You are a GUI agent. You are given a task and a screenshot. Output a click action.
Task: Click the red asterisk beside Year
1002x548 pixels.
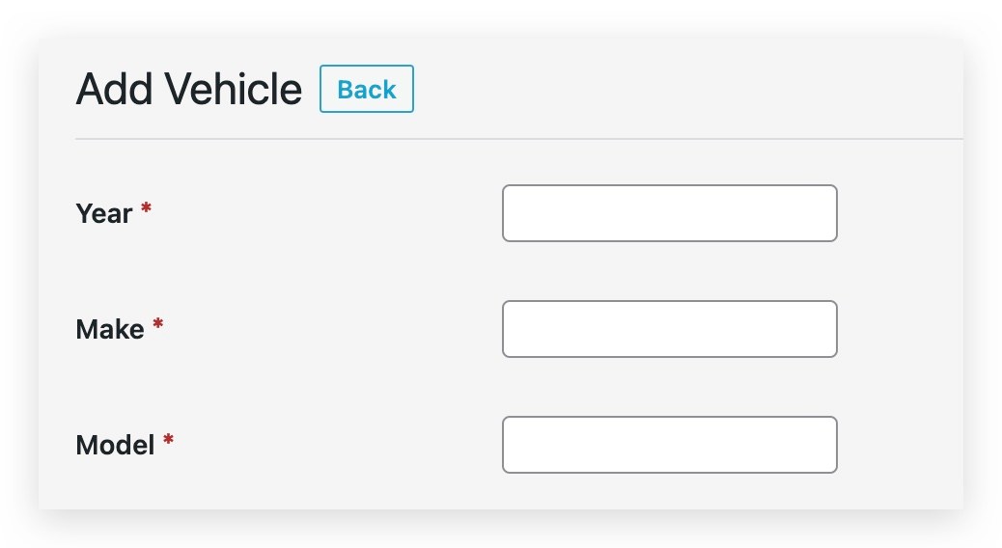[147, 208]
